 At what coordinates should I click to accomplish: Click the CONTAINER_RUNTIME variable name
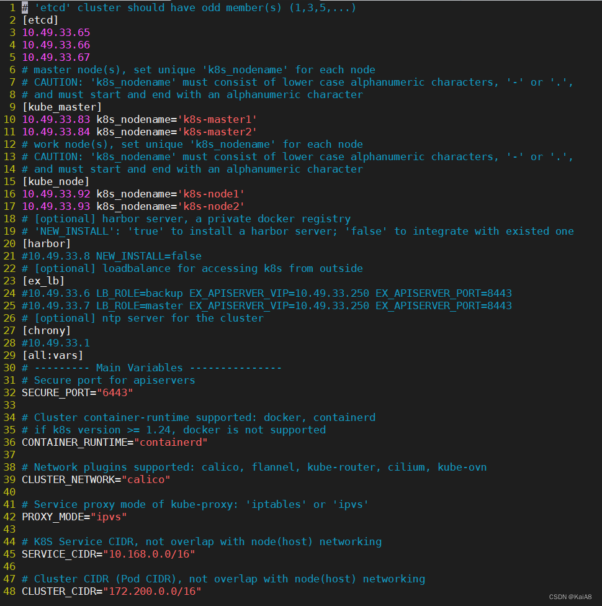click(74, 443)
